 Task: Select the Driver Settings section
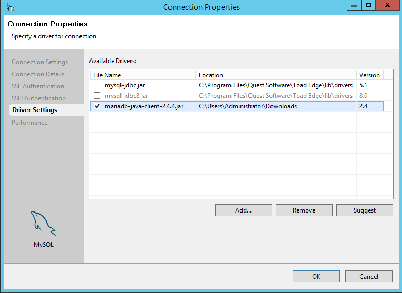(34, 110)
